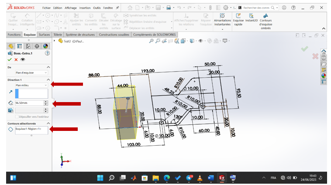Click Contours d'esquisse ombrés icon
Screen dimensions: 331x185
click(265, 17)
